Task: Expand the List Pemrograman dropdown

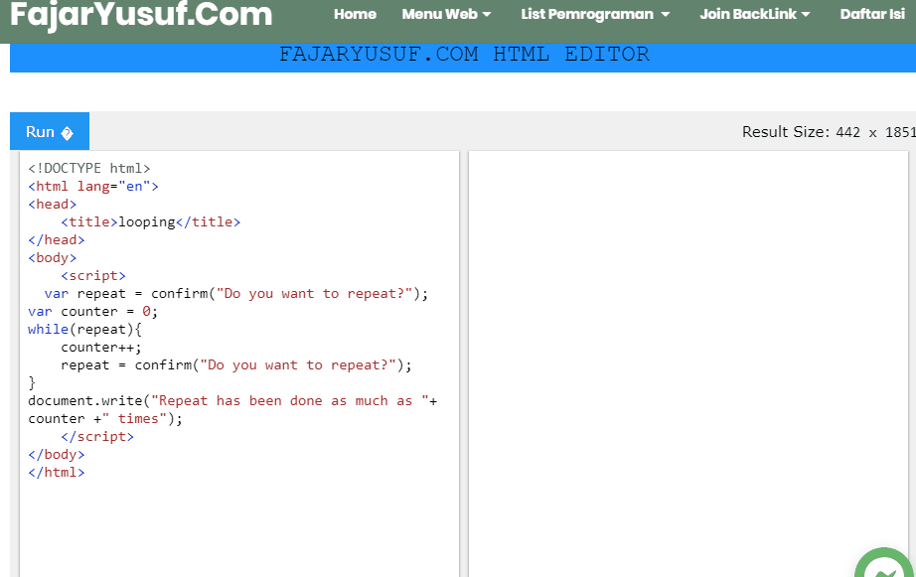Action: (x=595, y=14)
